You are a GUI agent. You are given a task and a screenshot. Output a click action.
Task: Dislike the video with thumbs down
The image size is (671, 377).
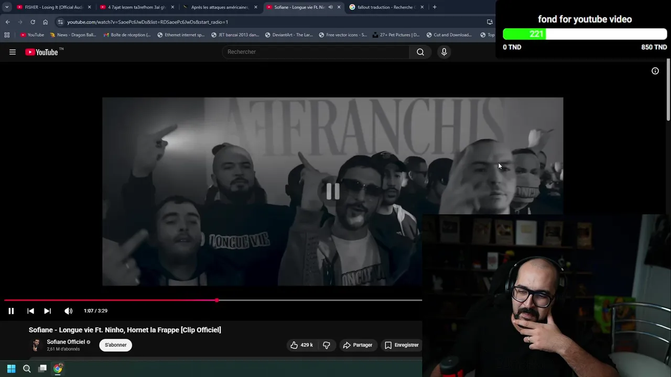click(x=327, y=345)
